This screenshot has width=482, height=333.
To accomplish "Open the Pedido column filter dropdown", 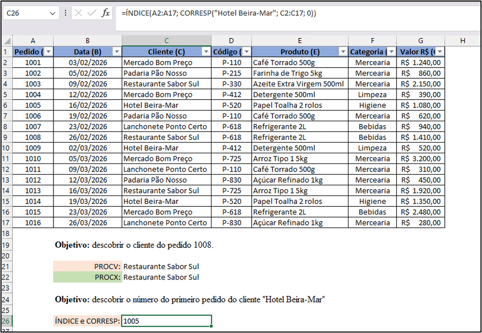I will (48, 51).
